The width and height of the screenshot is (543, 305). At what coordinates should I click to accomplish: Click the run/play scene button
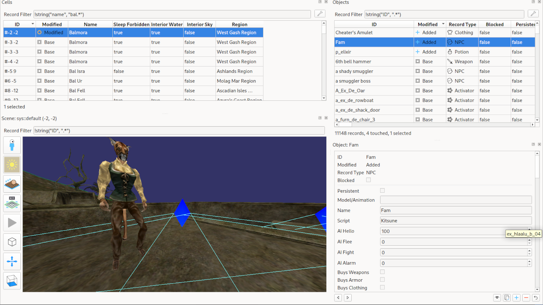click(12, 223)
